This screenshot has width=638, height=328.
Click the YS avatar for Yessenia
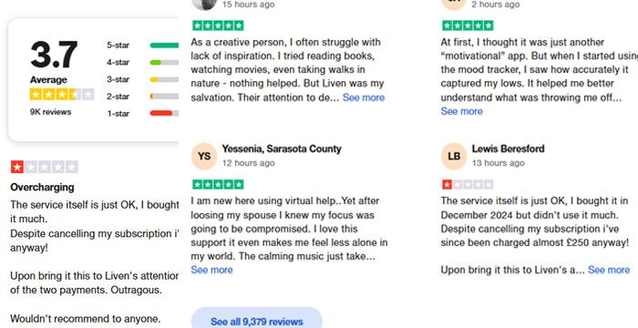click(x=204, y=157)
